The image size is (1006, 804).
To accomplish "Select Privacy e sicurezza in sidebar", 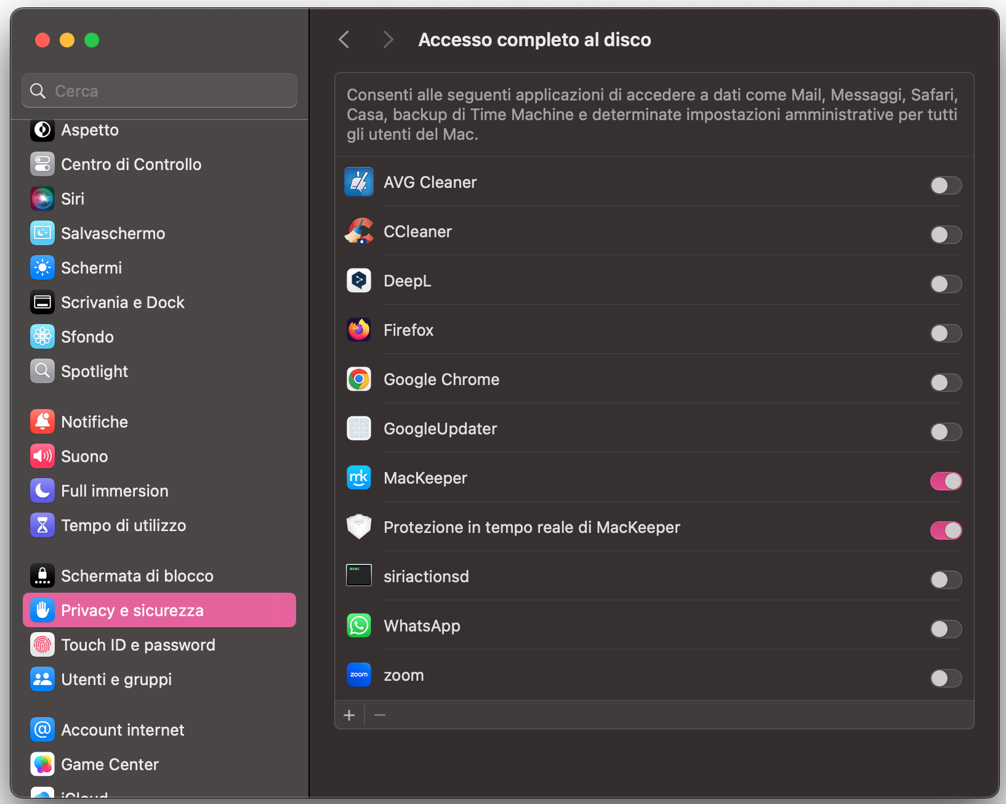I will point(132,610).
